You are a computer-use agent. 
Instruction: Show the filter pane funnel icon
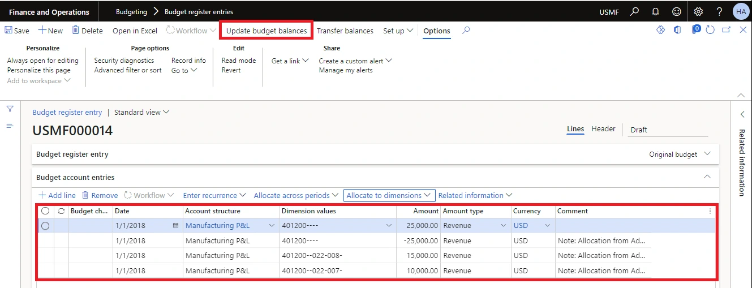click(x=10, y=109)
